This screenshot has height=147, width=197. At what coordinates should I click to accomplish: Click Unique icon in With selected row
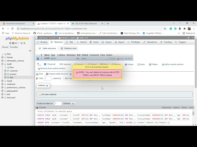[129, 64]
